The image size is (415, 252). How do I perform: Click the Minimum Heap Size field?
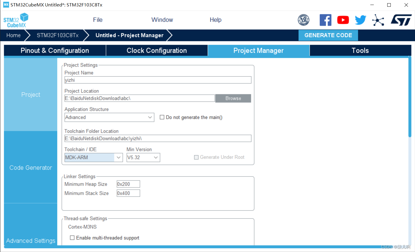(x=128, y=184)
